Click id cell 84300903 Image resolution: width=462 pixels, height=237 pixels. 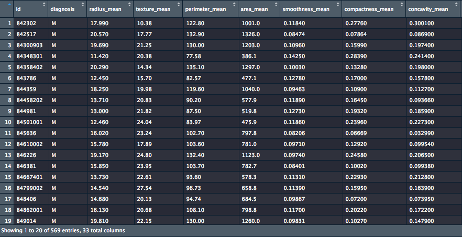point(29,46)
